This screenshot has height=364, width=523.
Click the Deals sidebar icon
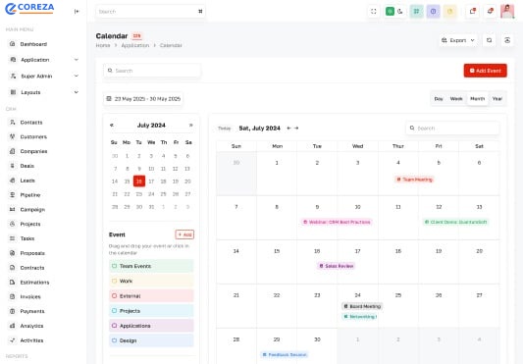pyautogui.click(x=13, y=166)
